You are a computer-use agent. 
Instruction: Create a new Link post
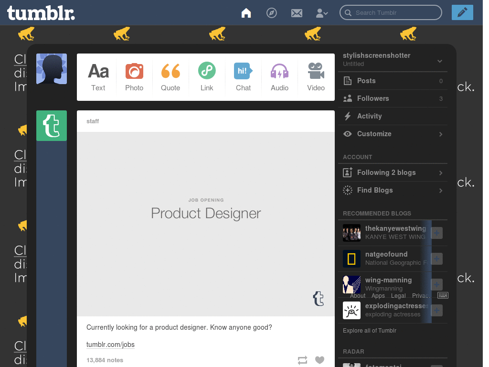pyautogui.click(x=207, y=77)
